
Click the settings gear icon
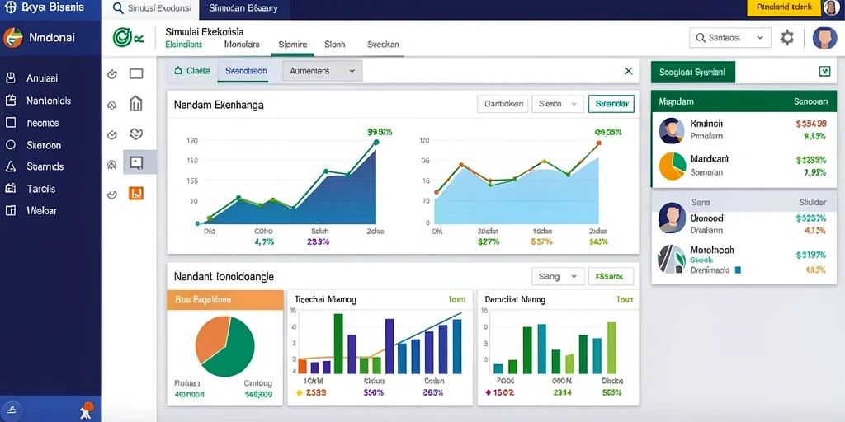tap(787, 38)
